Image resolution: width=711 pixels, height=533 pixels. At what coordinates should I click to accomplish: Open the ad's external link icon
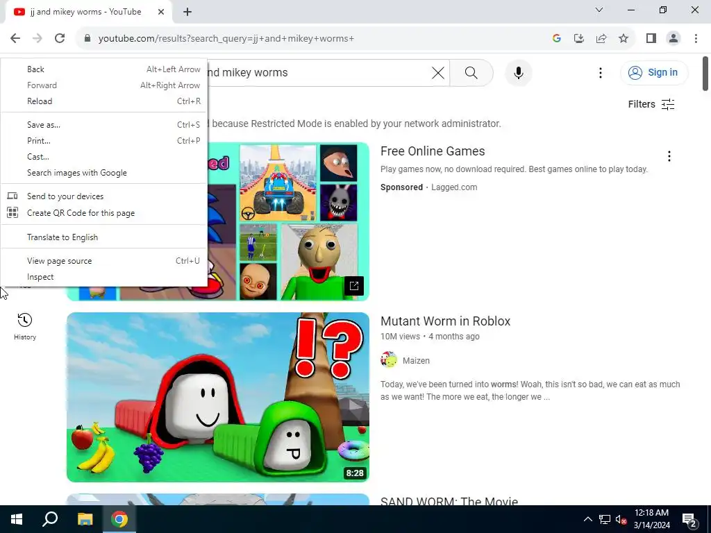coord(353,285)
